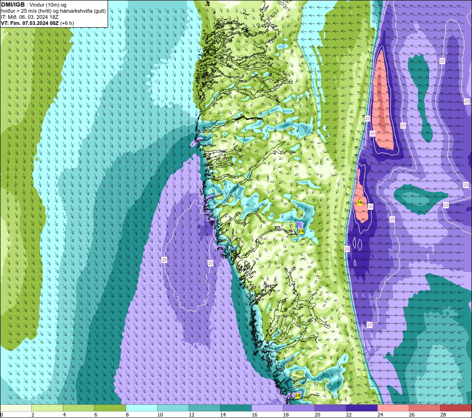472x418 pixels.
Task: Click the yellow 26 label nearest the legend
Action: click(298, 395)
